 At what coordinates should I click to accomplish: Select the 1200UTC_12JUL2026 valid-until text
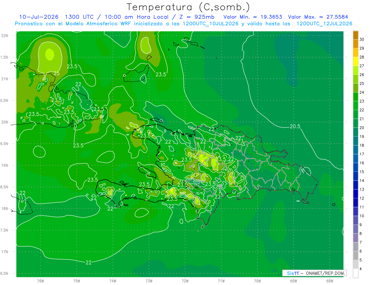tap(324, 24)
